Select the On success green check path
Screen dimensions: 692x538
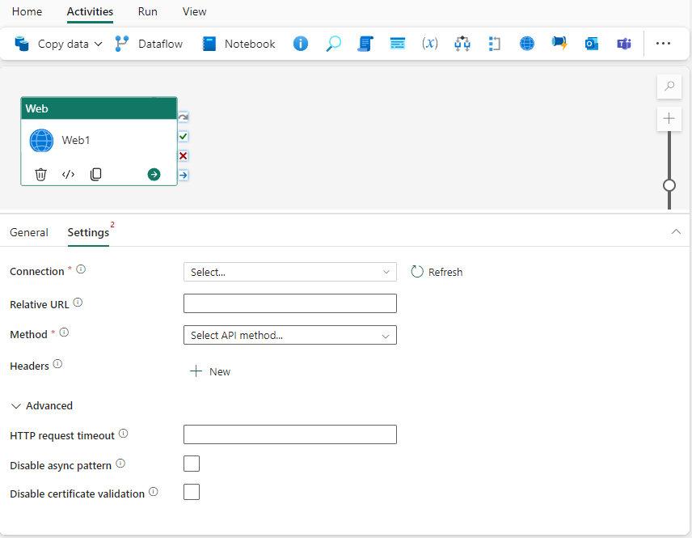click(183, 136)
